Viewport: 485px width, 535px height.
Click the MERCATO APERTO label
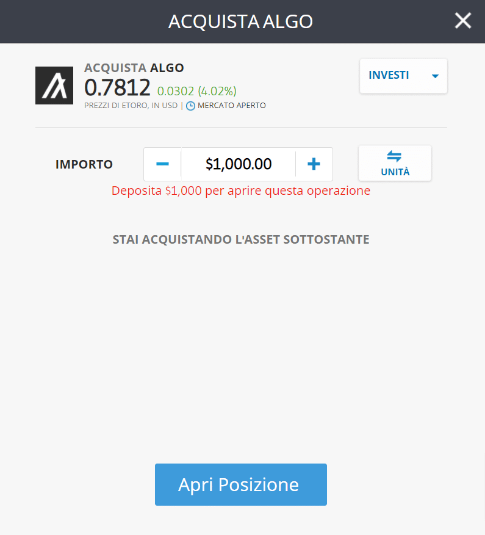tap(231, 106)
